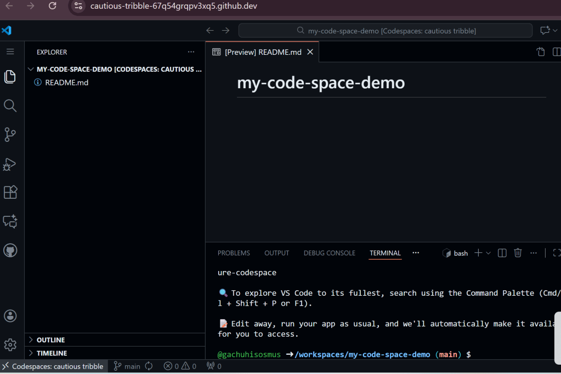Switch to the Debug Console tab
This screenshot has width=561, height=374.
[x=329, y=253]
